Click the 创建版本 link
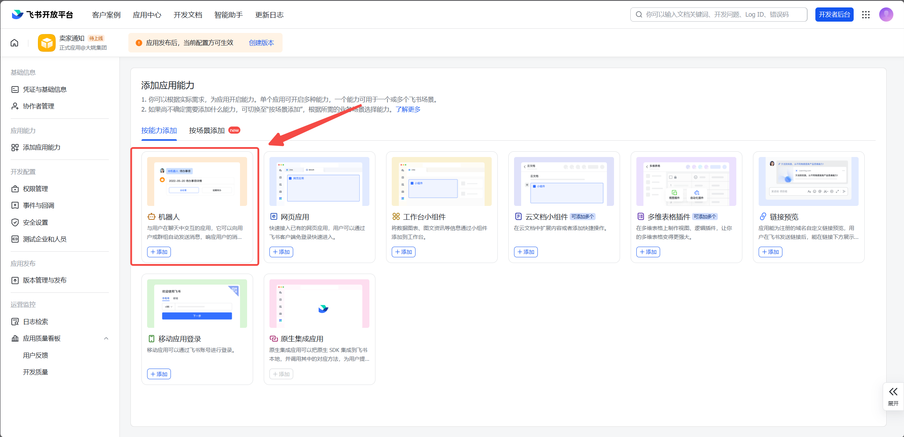904x437 pixels. (261, 43)
